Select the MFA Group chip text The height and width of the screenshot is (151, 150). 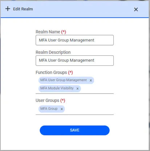(49, 109)
